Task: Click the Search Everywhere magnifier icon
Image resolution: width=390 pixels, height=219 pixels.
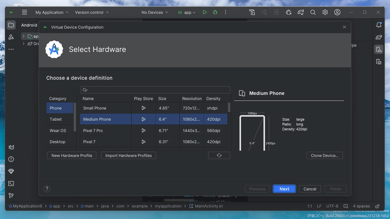Action: pyautogui.click(x=313, y=12)
